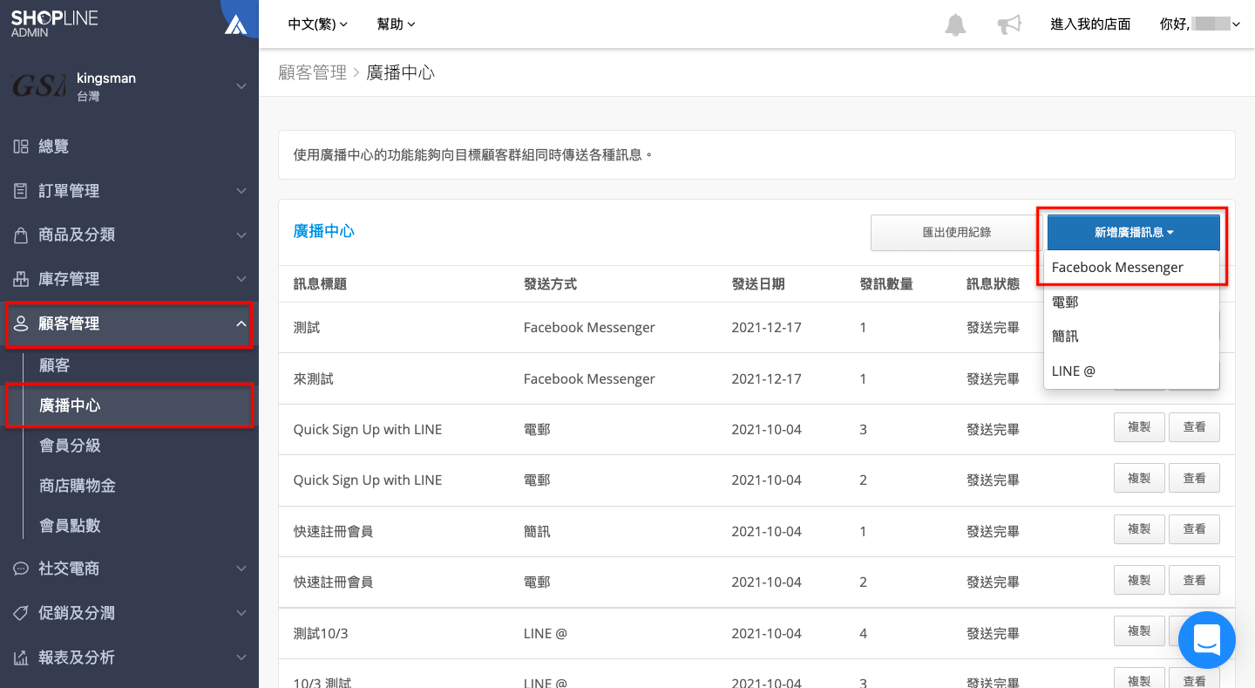Click 查看 for first Quick Sign Up row
This screenshot has width=1255, height=688.
[1194, 427]
